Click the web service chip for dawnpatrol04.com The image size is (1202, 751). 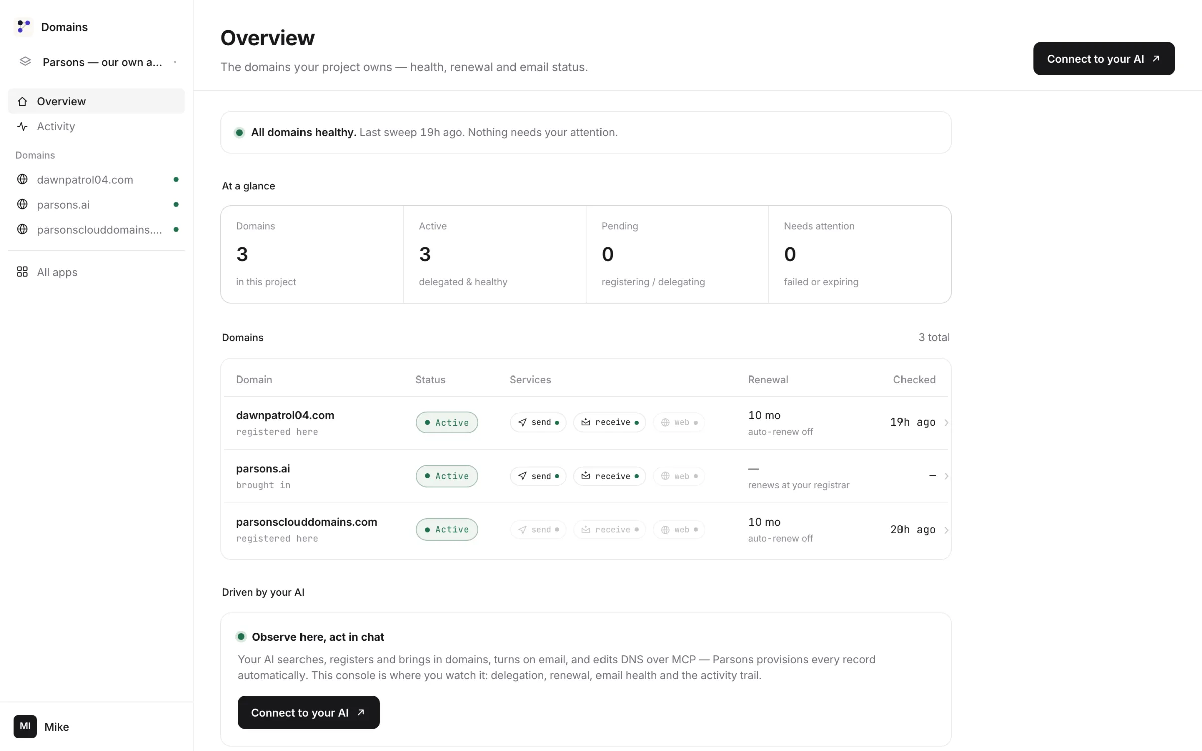click(x=679, y=422)
